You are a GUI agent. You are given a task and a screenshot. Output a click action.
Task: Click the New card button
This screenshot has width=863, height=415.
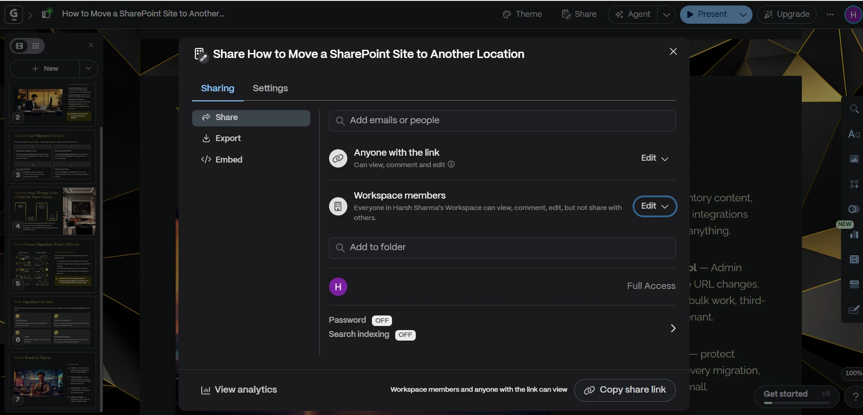45,68
